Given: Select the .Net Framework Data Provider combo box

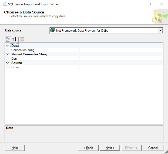Looking at the screenshot, I should [x=106, y=31].
